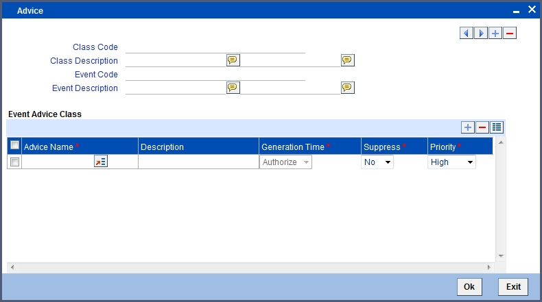
Task: Click table vertical scrollbar up arrow
Action: (x=501, y=142)
